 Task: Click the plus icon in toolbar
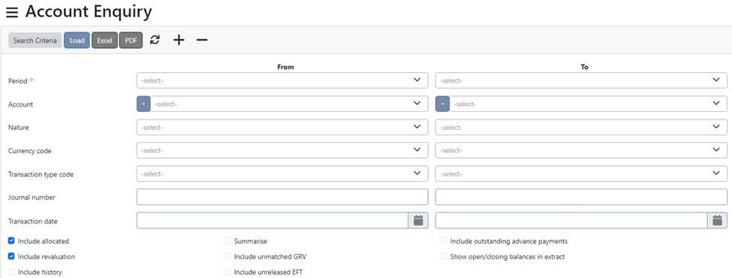[x=179, y=40]
